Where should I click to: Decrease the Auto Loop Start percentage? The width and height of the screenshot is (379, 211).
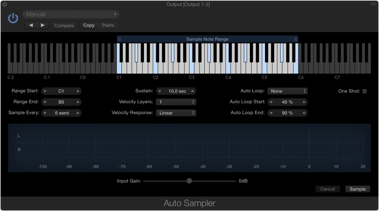[x=271, y=102]
